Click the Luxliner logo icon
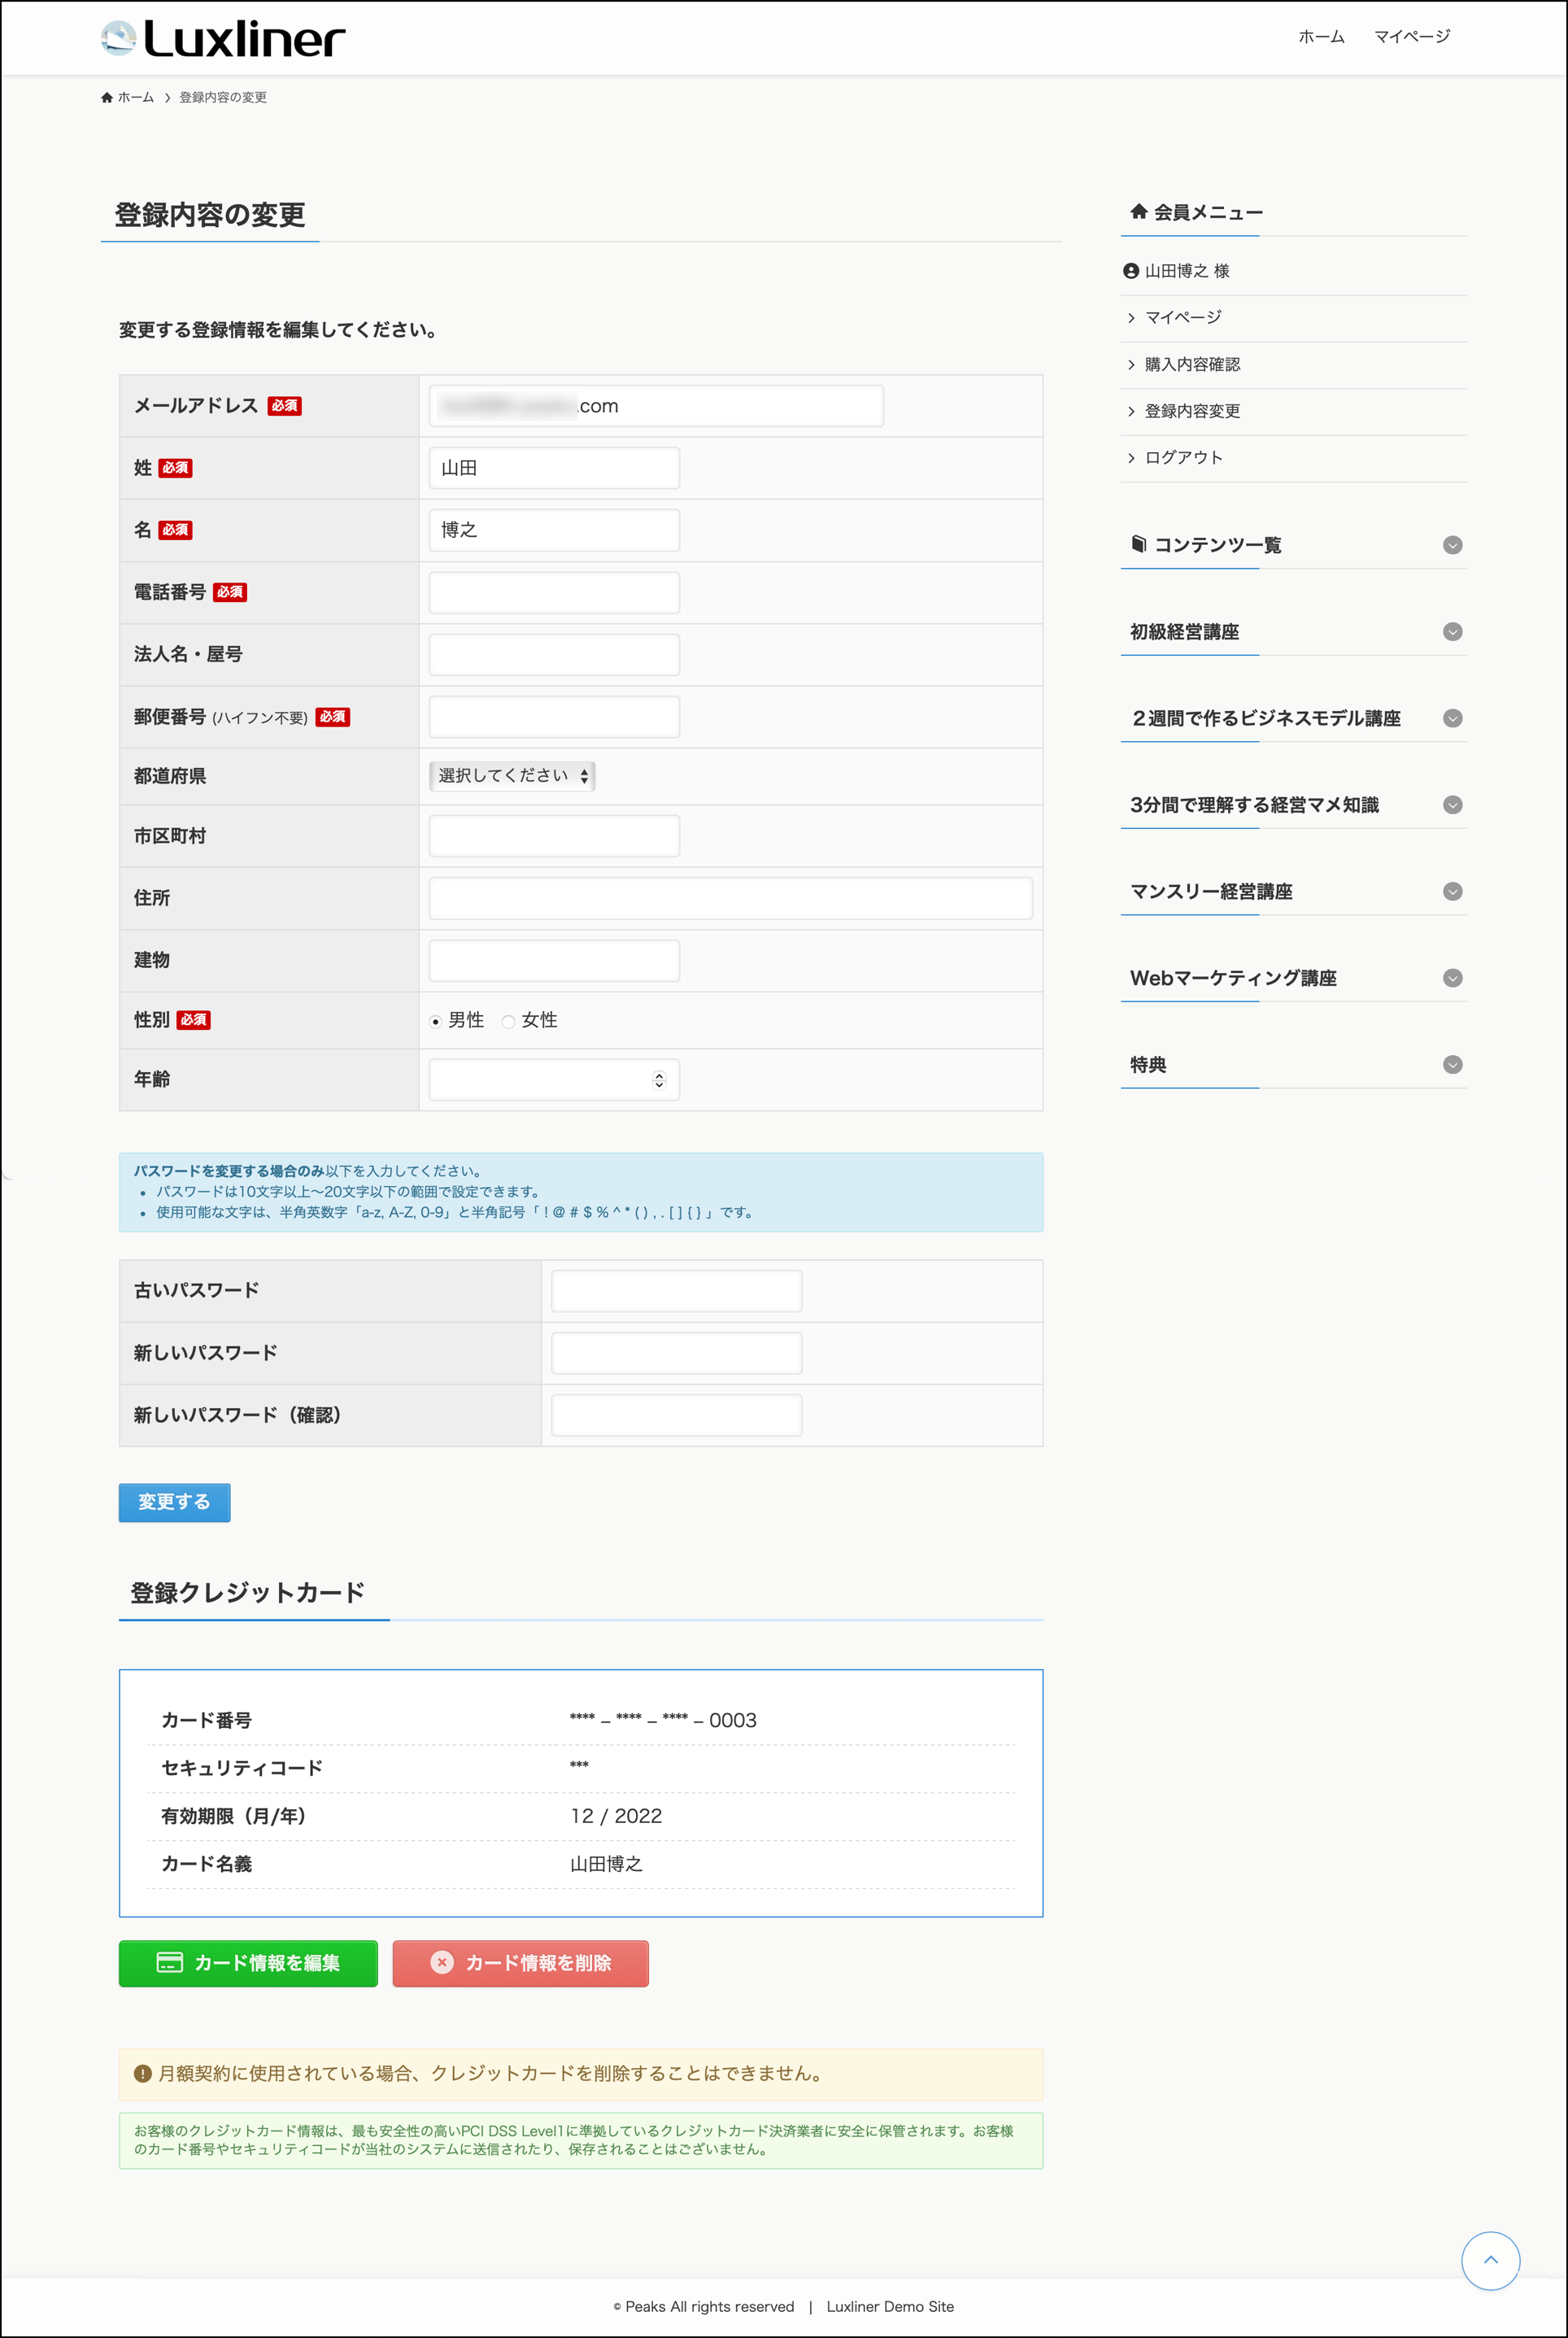Image resolution: width=1568 pixels, height=2338 pixels. (x=118, y=38)
